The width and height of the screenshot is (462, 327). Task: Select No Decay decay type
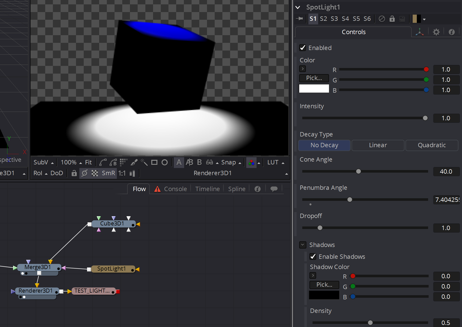click(324, 145)
